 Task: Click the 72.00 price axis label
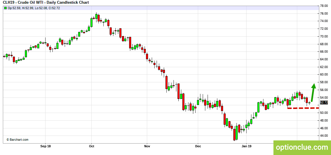[x=324, y=29]
